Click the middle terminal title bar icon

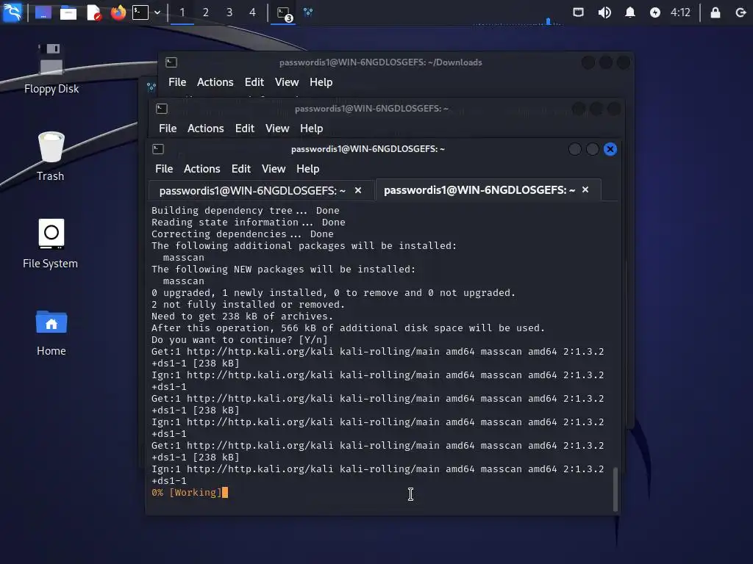tap(162, 109)
